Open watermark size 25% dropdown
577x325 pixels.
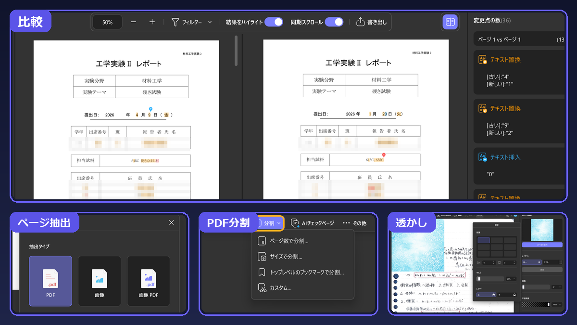(511, 279)
